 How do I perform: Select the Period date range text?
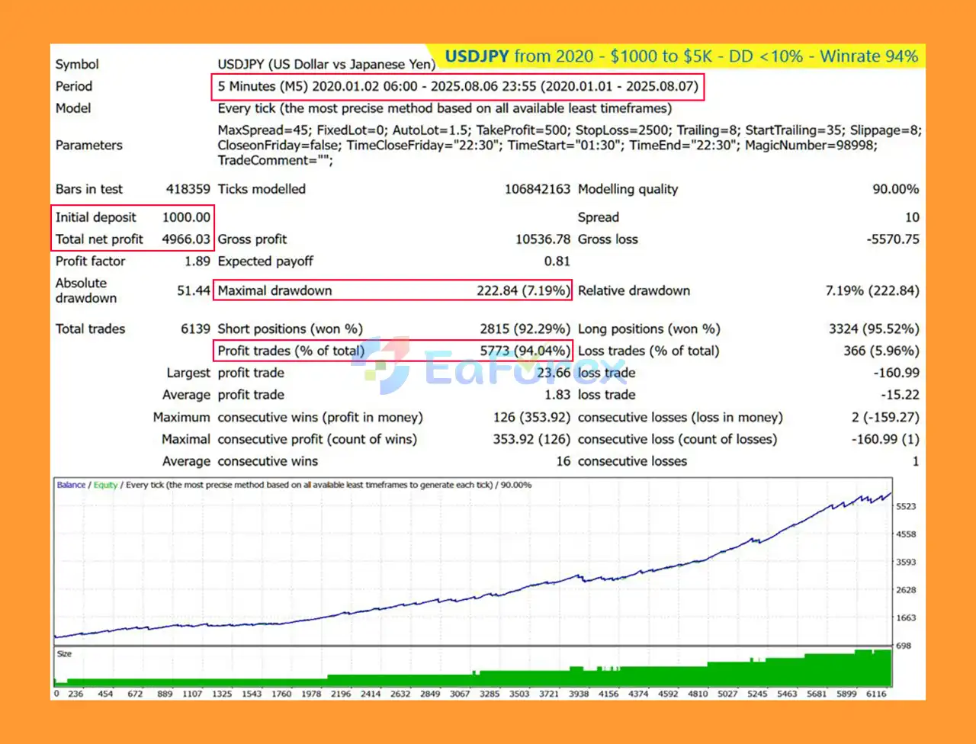[457, 86]
